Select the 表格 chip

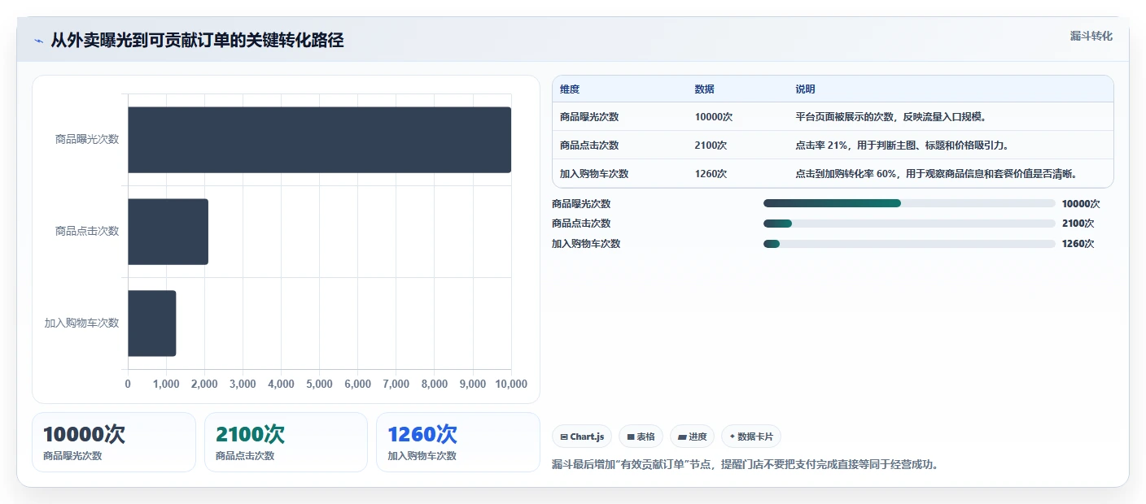pos(641,437)
